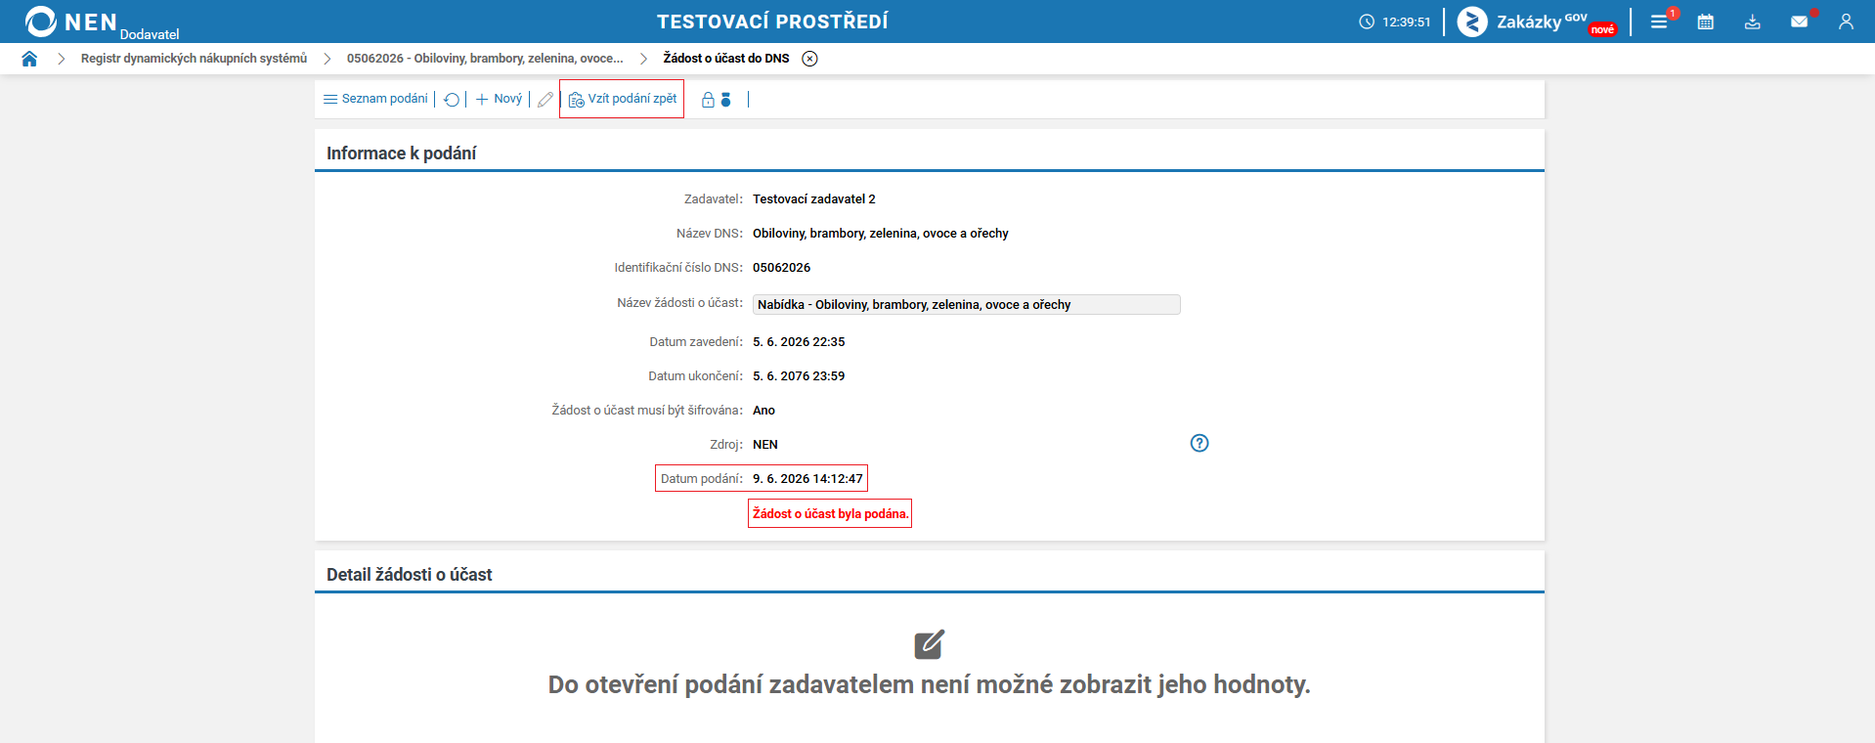Click the Název DNS value Obiloviny, brambory

[x=880, y=234]
